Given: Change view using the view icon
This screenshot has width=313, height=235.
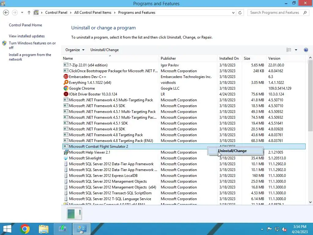Looking at the screenshot, I should point(289,50).
